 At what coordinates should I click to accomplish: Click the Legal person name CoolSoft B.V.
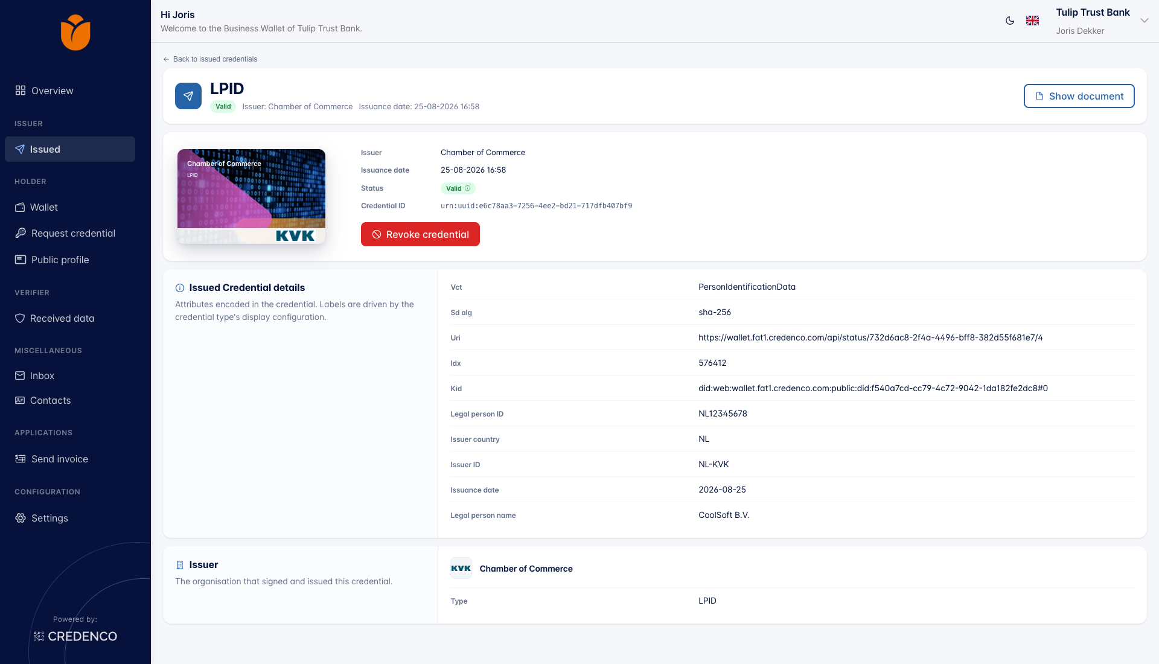724,515
